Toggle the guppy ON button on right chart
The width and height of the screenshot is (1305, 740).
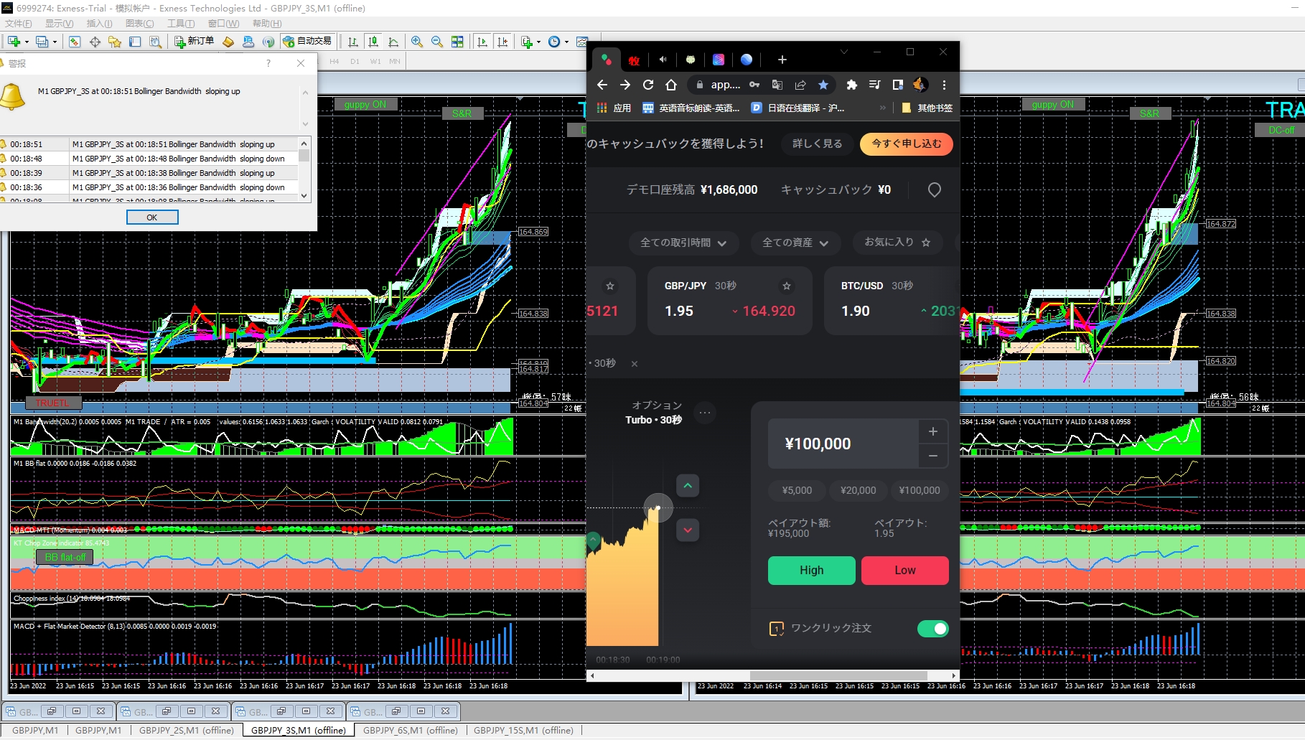pyautogui.click(x=1053, y=105)
